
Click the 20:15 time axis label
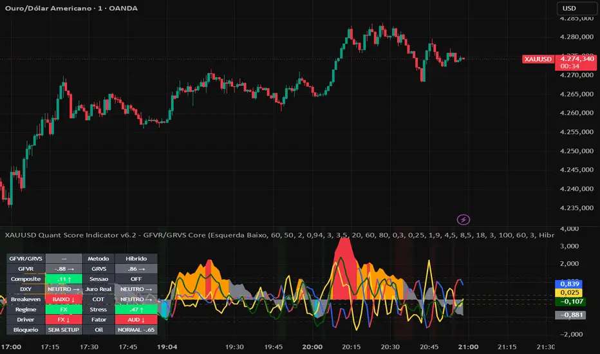[x=352, y=347]
